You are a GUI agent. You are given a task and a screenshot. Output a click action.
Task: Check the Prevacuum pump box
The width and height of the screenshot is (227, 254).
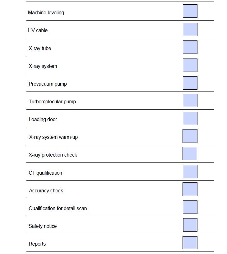[190, 83]
